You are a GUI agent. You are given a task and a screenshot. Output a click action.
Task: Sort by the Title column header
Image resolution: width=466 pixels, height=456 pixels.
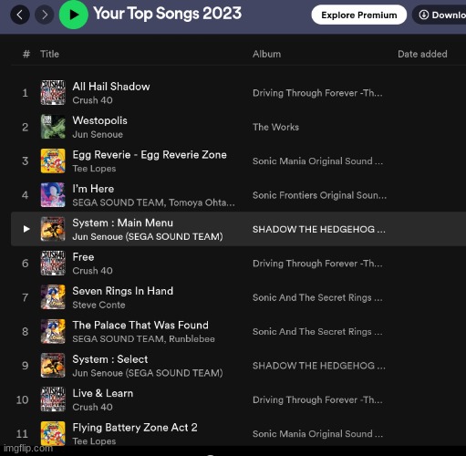point(49,54)
